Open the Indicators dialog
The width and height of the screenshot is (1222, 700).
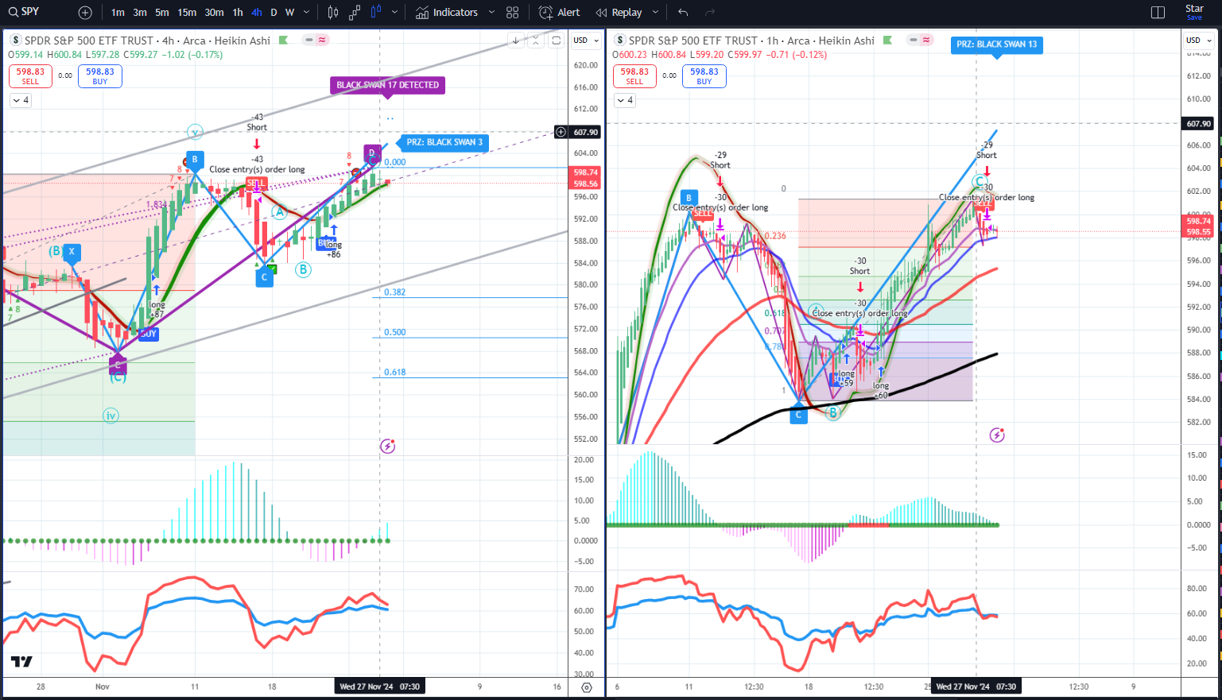tap(447, 13)
